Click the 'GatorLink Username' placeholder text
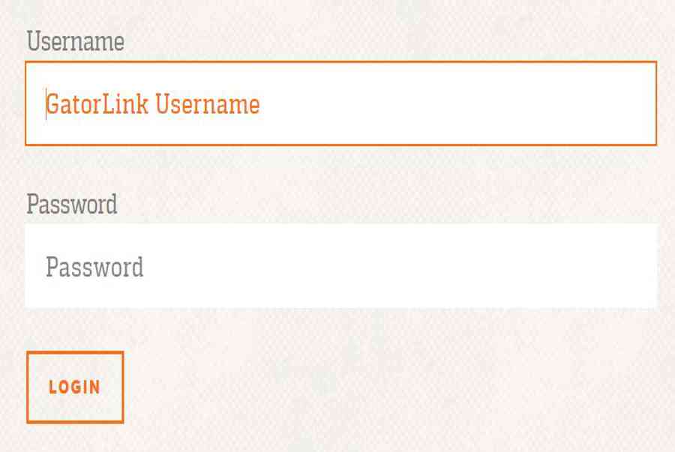Image resolution: width=675 pixels, height=452 pixels. tap(153, 104)
